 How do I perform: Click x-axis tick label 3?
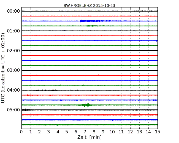point(49,132)
